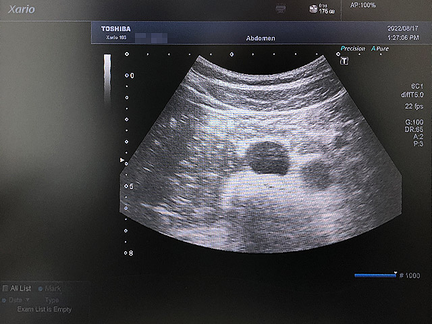Click the DR:65 dynamic range value
The width and height of the screenshot is (432, 324).
click(x=414, y=129)
